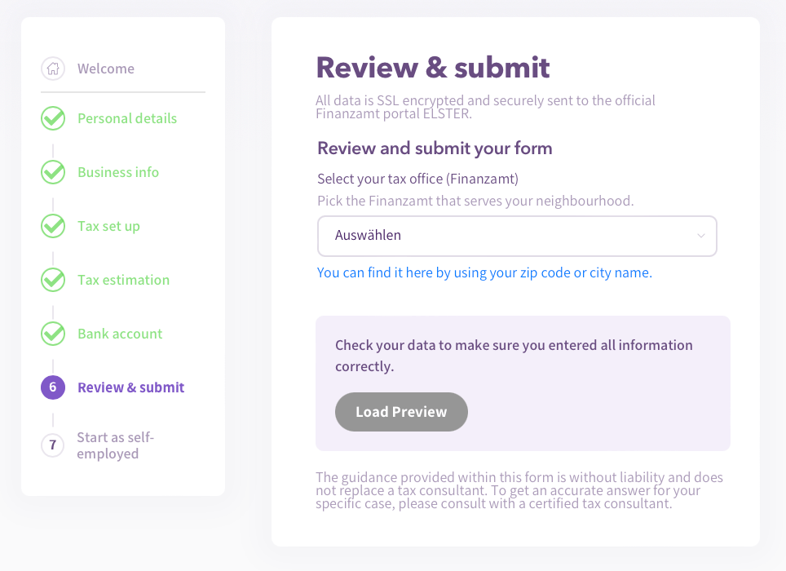Click the Bank account checkmark icon
Image resolution: width=786 pixels, height=571 pixels.
coord(53,334)
